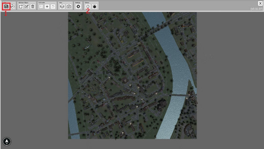Select the move tool with crossed arrows
Viewport: 264px width, 149px height.
tap(47, 7)
